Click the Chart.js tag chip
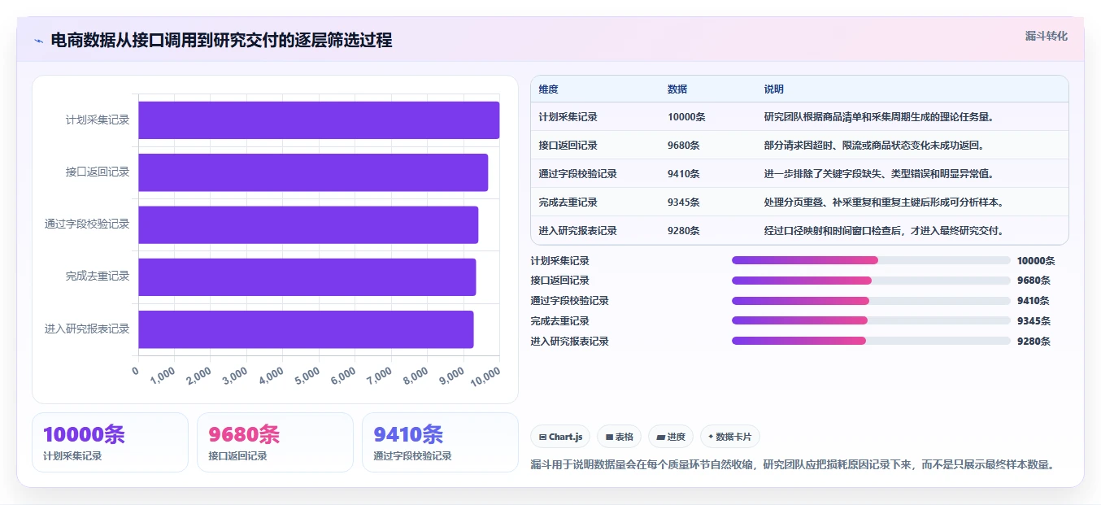 click(x=561, y=437)
